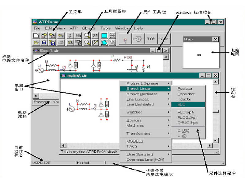Open the File menu
The width and height of the screenshot is (245, 184).
[37, 28]
